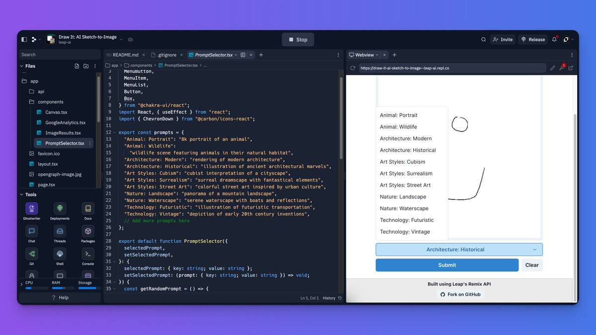
Task: Open webview in new browser tab
Action: (x=571, y=68)
